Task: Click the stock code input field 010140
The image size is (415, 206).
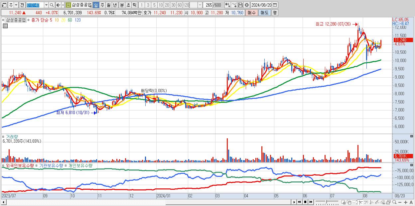Action: (35, 5)
